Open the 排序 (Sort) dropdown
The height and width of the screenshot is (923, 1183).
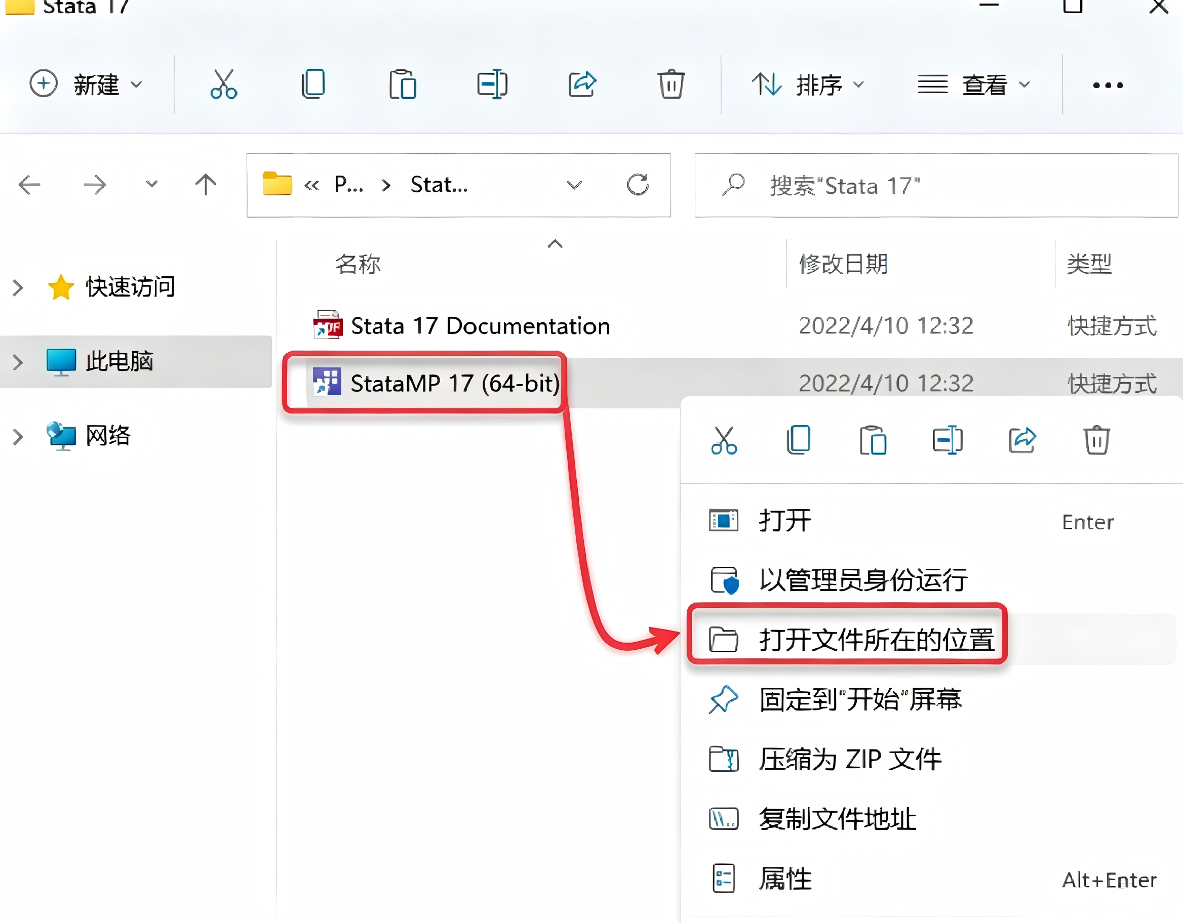click(808, 85)
